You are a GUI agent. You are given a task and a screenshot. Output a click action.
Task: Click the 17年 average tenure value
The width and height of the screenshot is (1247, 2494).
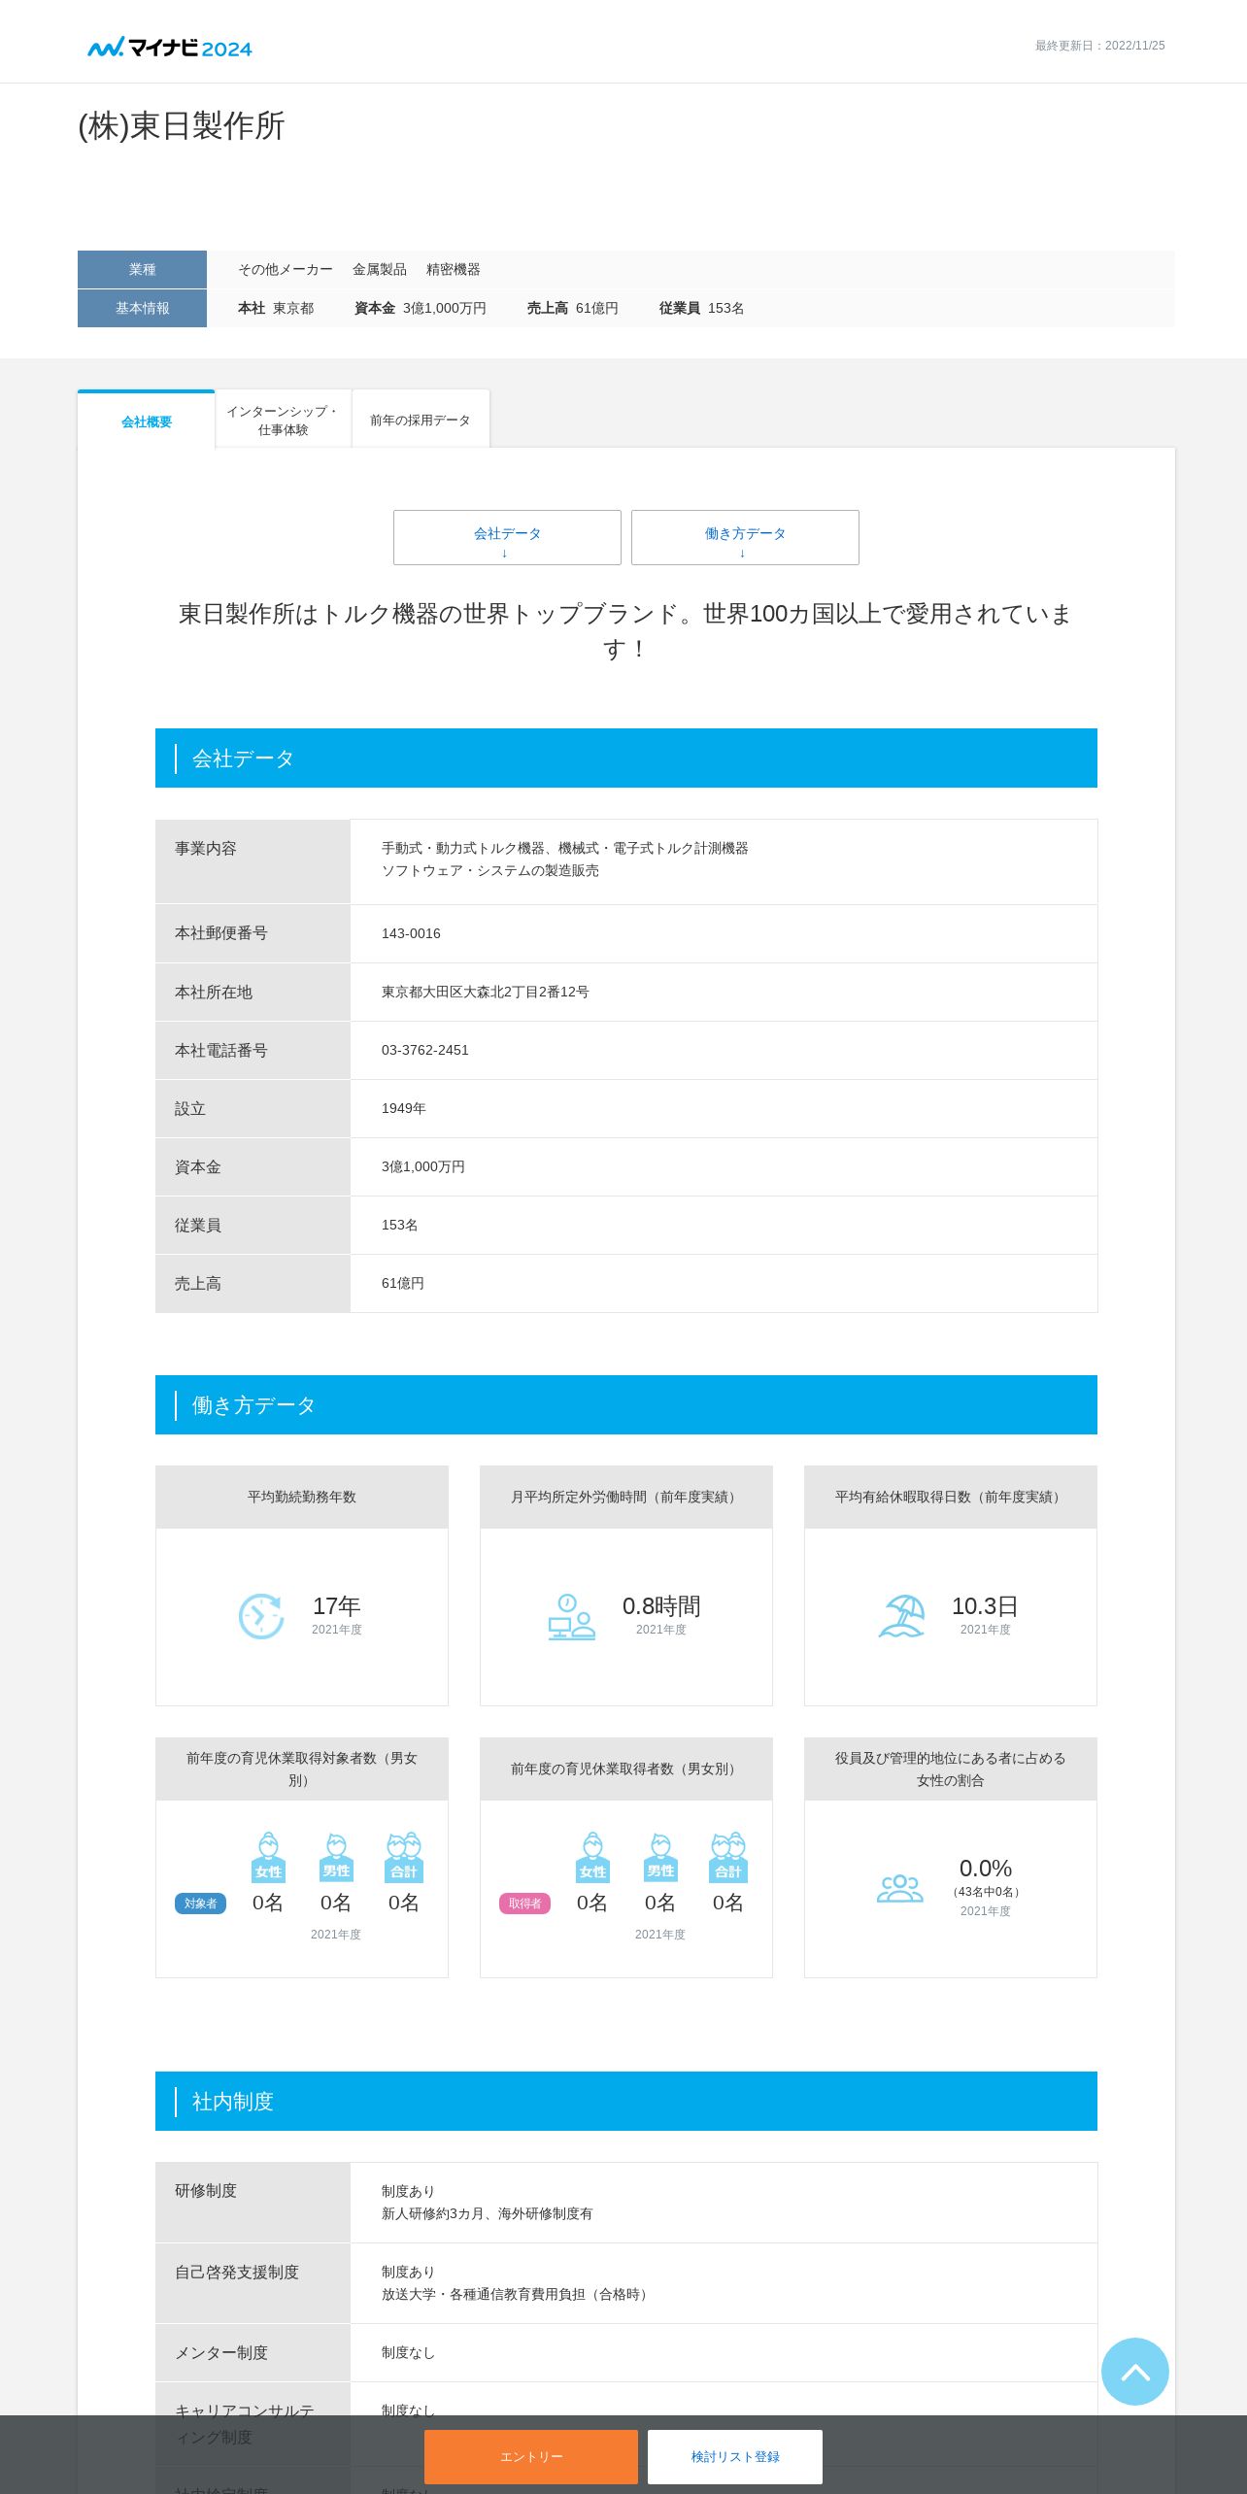pos(336,1605)
